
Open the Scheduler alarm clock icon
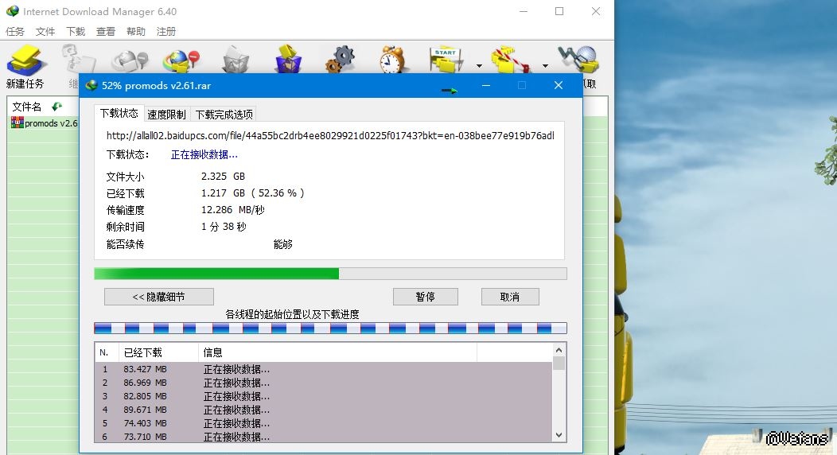point(392,59)
